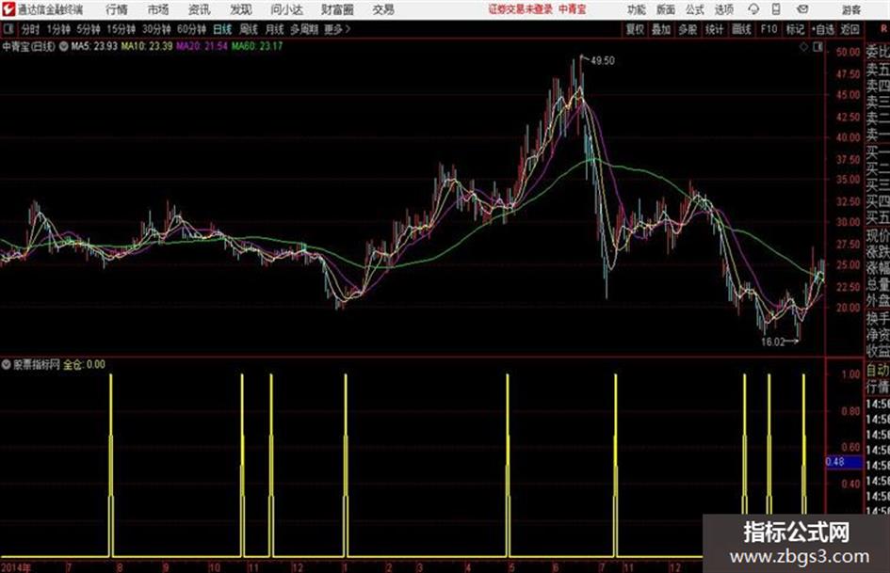The image size is (890, 573).
Task: Switch to the 5分钟 period
Action: pyautogui.click(x=89, y=29)
